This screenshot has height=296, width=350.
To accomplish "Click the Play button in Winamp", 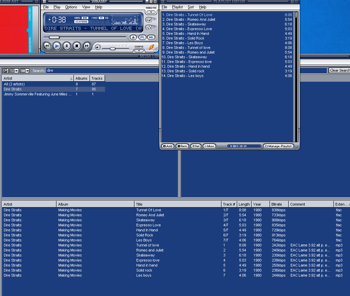I will [x=57, y=46].
